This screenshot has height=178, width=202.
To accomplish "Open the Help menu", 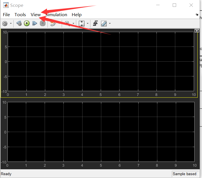I will 77,15.
